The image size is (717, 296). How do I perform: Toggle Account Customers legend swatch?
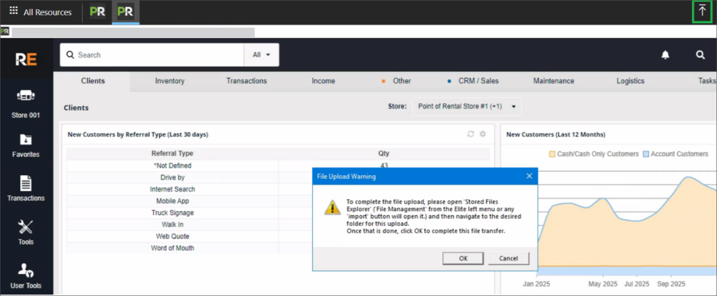pos(646,154)
